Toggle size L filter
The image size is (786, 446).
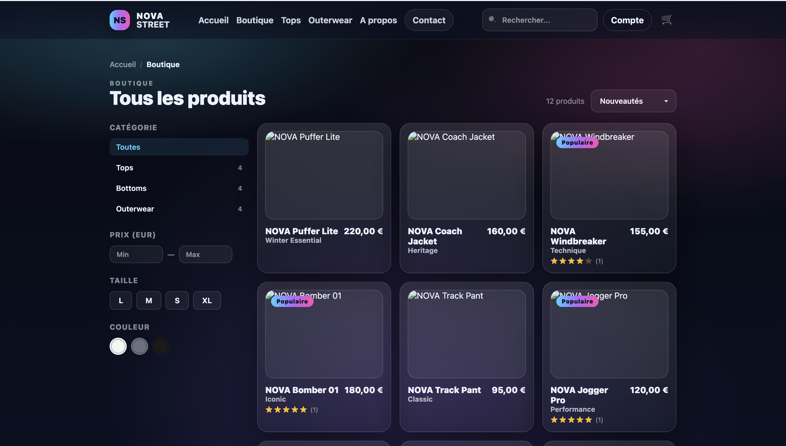coord(121,301)
